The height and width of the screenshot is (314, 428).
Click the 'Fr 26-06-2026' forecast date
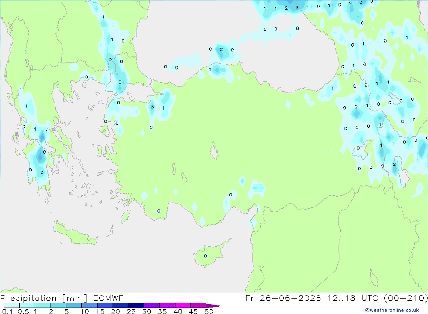[283, 298]
